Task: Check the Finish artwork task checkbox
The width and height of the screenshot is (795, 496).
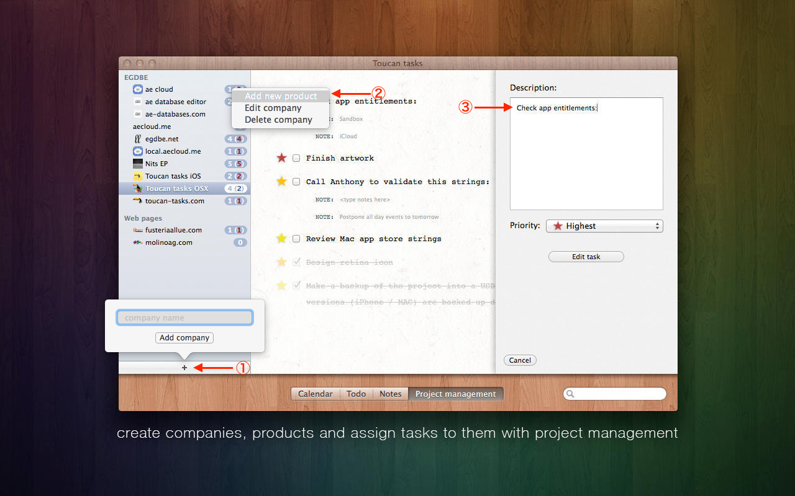Action: point(296,158)
